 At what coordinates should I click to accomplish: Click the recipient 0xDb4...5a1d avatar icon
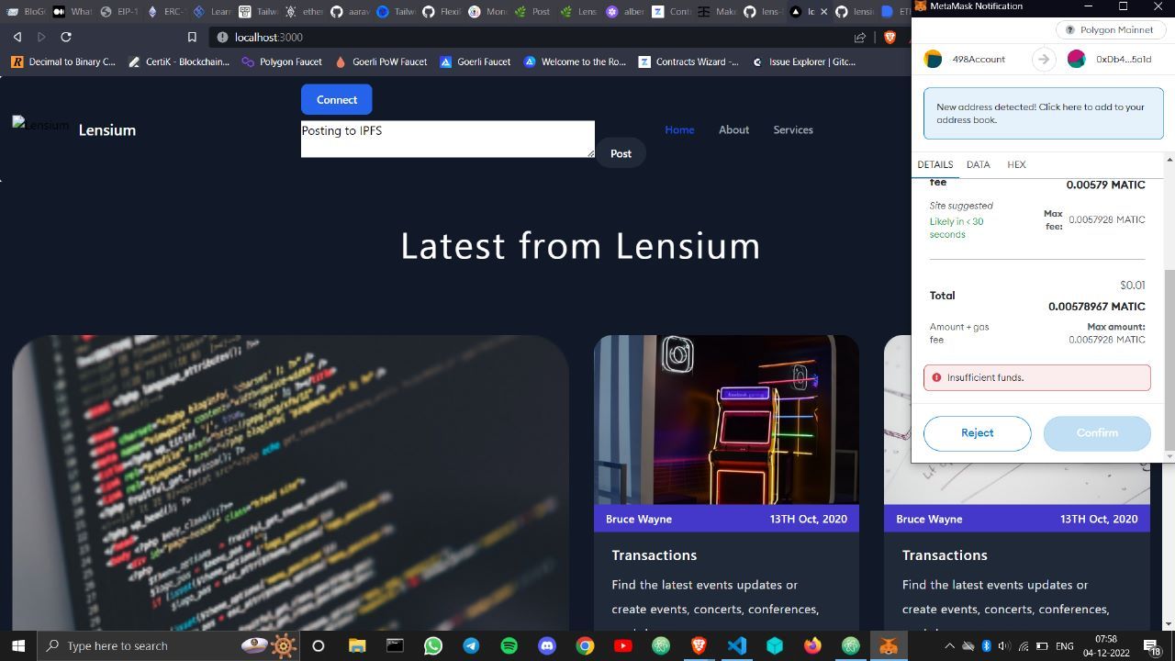click(x=1076, y=59)
